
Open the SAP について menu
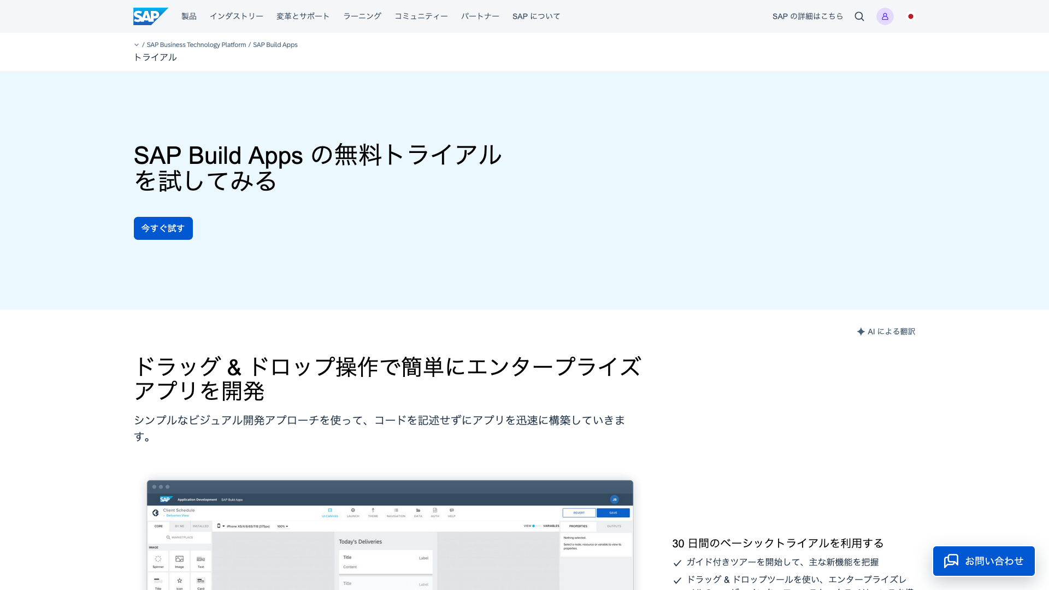536,16
